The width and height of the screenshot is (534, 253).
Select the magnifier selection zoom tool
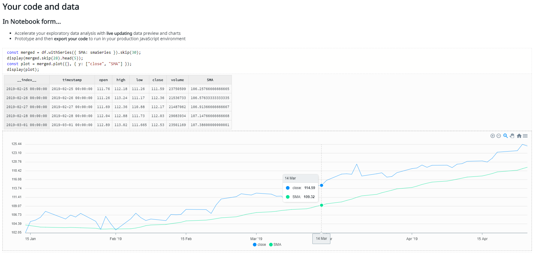(505, 136)
